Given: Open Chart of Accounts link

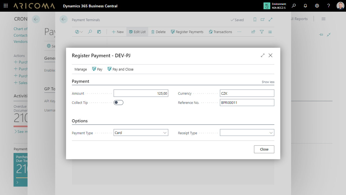Looking at the screenshot, I should [x=21, y=29].
